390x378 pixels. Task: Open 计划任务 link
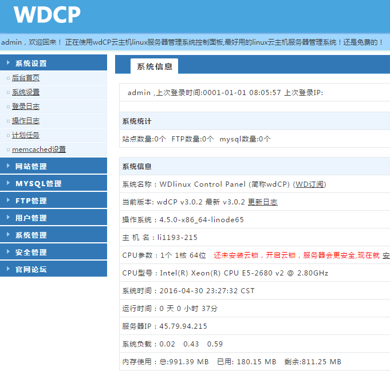point(26,135)
